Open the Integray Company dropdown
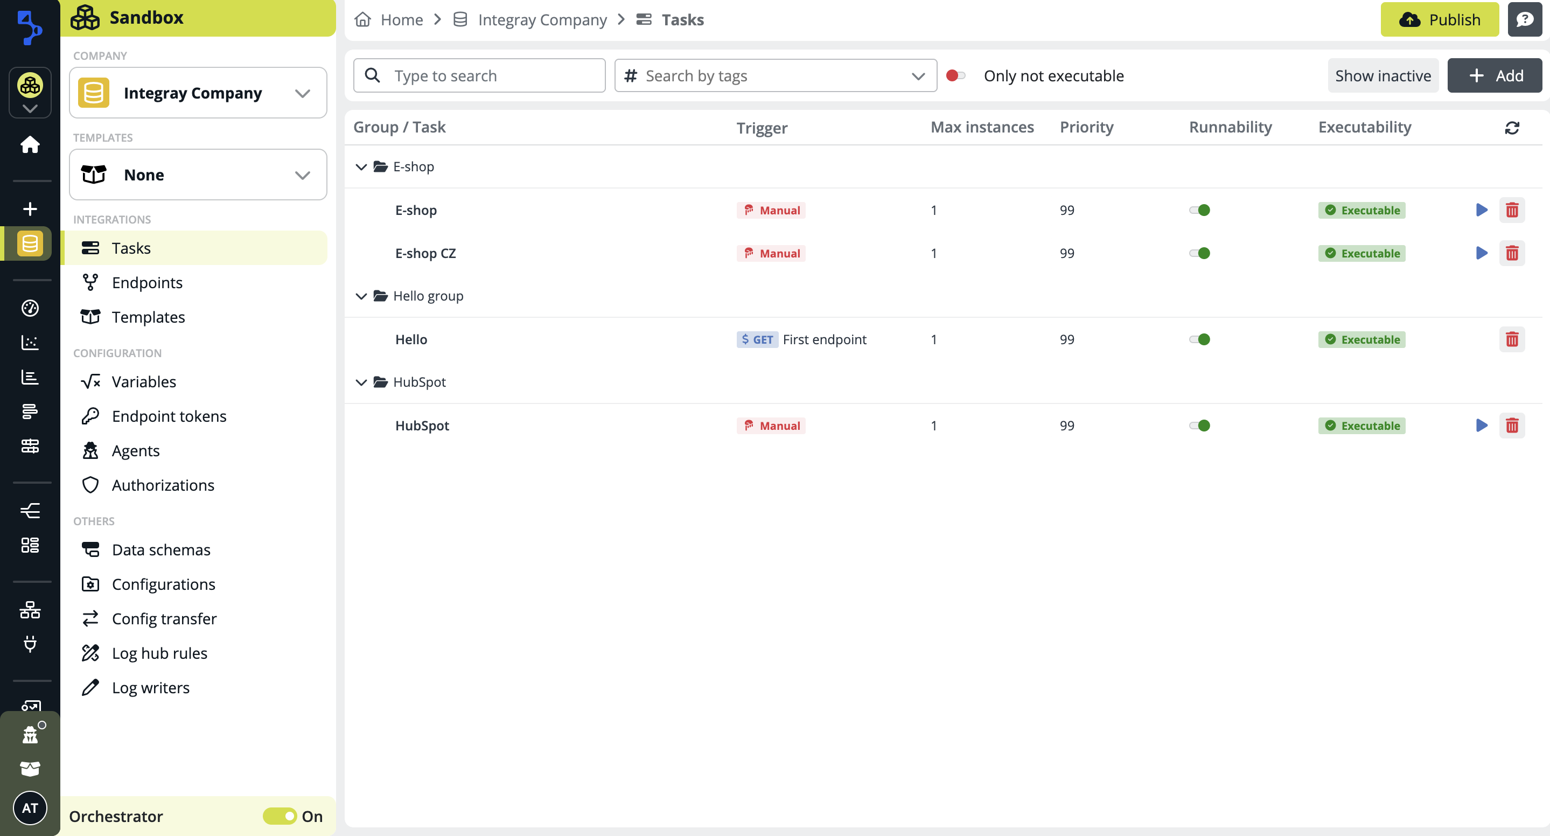The height and width of the screenshot is (836, 1550). coord(198,93)
